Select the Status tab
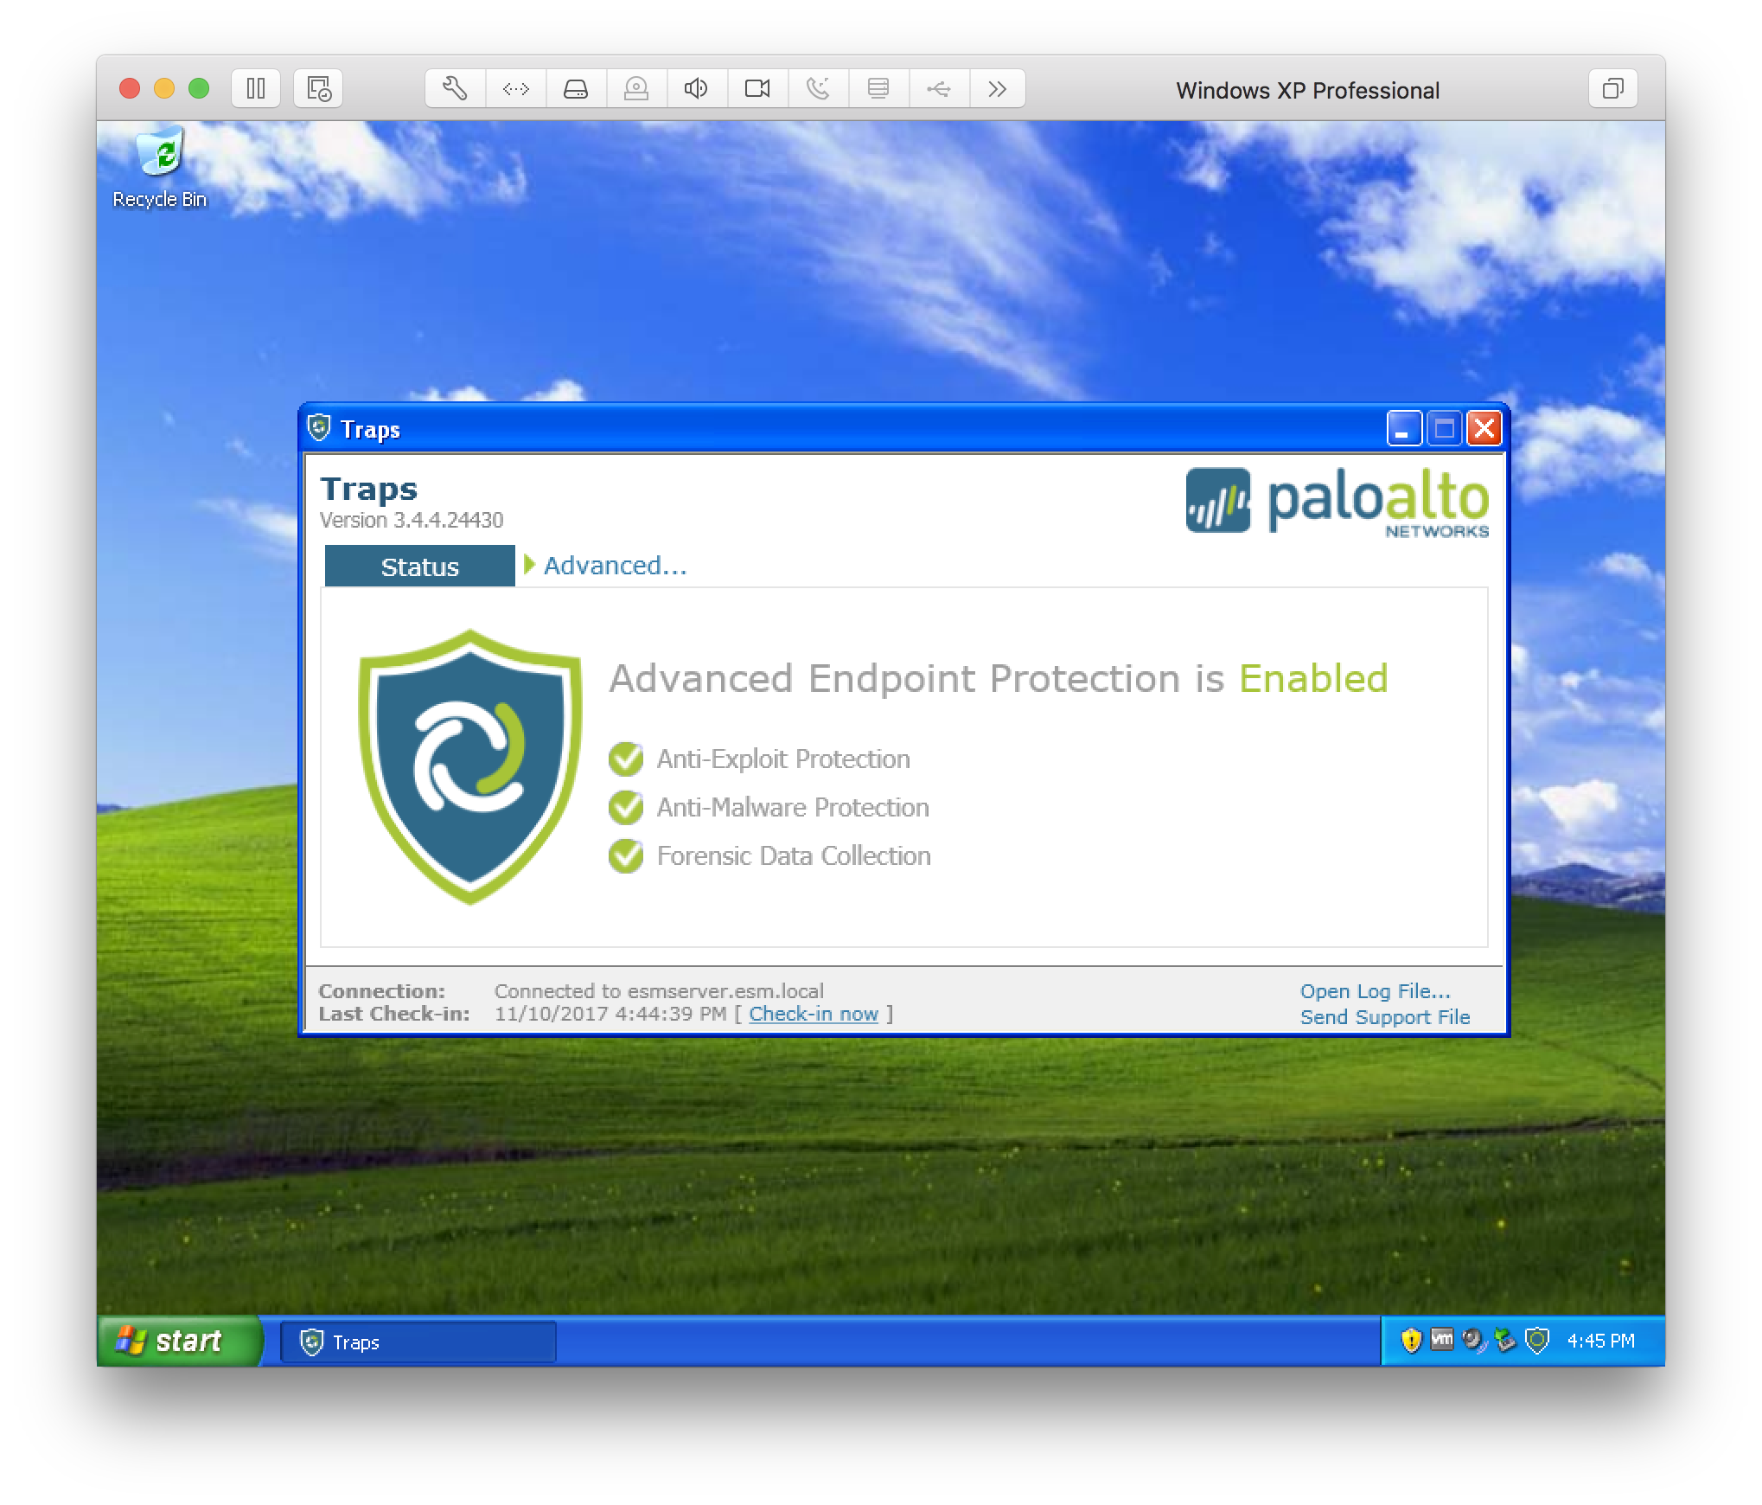The height and width of the screenshot is (1505, 1762). click(419, 564)
